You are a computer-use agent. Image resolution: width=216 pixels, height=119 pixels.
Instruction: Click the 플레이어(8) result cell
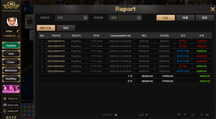[x=183, y=51]
